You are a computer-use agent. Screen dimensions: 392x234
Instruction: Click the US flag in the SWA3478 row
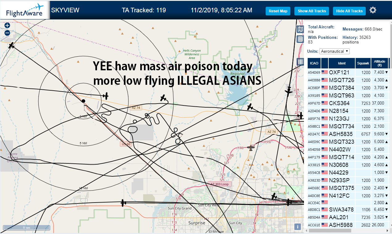tap(325, 210)
